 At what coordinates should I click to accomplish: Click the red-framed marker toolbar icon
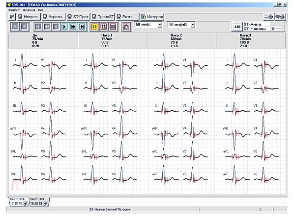pyautogui.click(x=103, y=27)
